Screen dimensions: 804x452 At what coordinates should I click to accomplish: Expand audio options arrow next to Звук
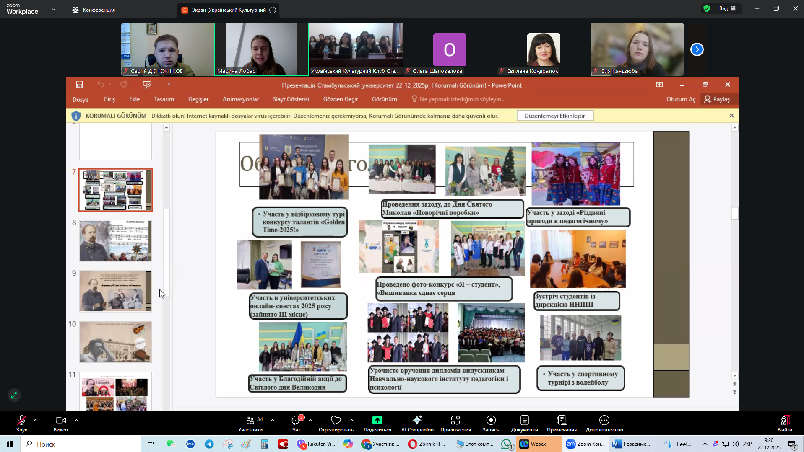[35, 420]
